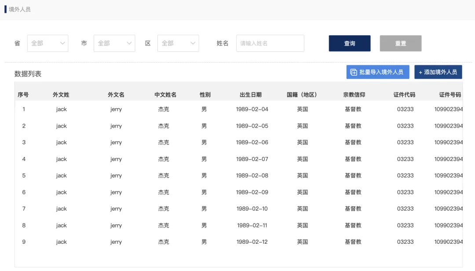
Task: Click the 中文姓名 column header
Action: coord(165,95)
